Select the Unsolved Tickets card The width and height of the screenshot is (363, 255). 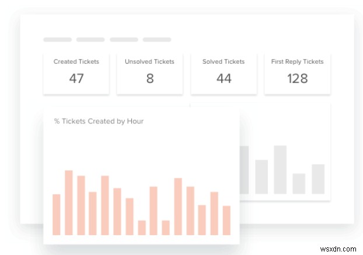tap(150, 73)
